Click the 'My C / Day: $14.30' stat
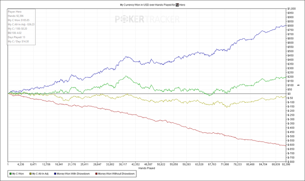The image size is (305, 181). [x=18, y=42]
